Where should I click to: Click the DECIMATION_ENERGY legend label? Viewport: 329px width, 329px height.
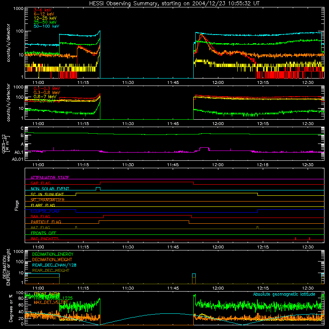[53, 254]
